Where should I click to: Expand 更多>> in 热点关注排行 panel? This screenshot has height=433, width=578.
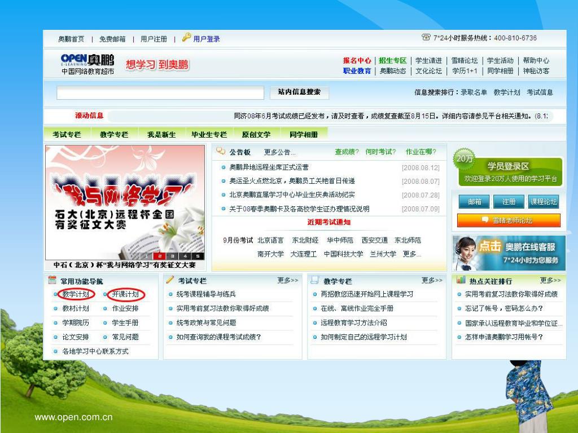coord(550,280)
